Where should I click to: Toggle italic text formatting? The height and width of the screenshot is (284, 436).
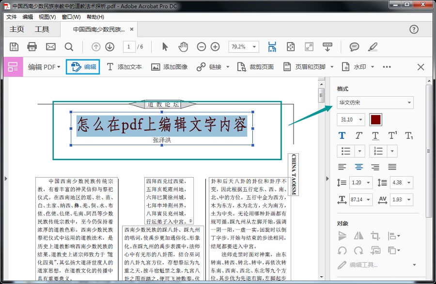[x=358, y=135]
